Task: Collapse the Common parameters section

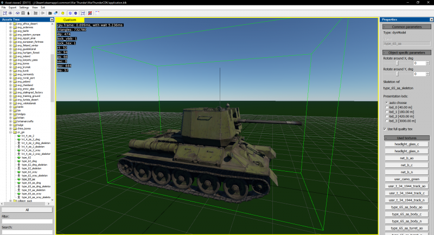Action: (x=407, y=27)
